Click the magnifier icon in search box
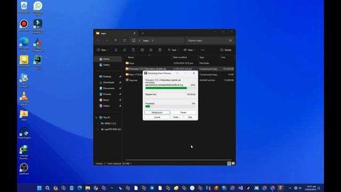Screen dimensions: 341x192 pyautogui.click(x=230, y=41)
